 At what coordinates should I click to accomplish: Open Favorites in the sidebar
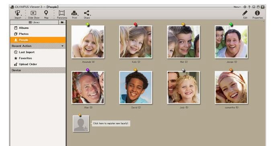[38, 58]
